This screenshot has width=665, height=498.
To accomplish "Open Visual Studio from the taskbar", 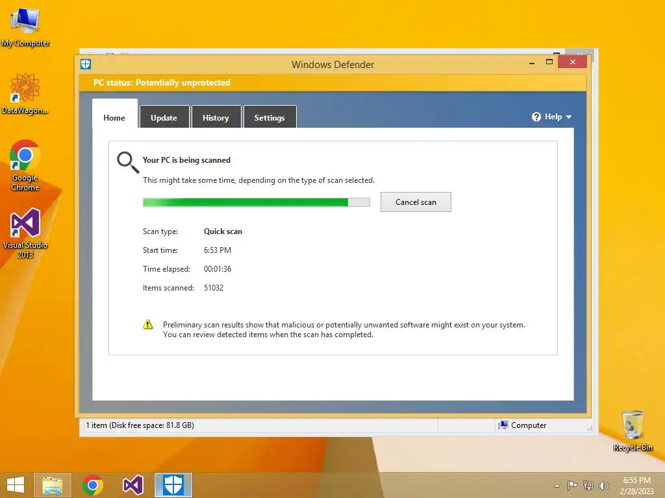I will (x=132, y=485).
